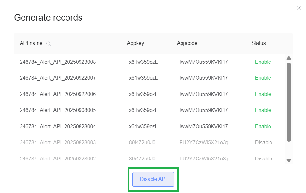Click the Appcode column header

(187, 43)
